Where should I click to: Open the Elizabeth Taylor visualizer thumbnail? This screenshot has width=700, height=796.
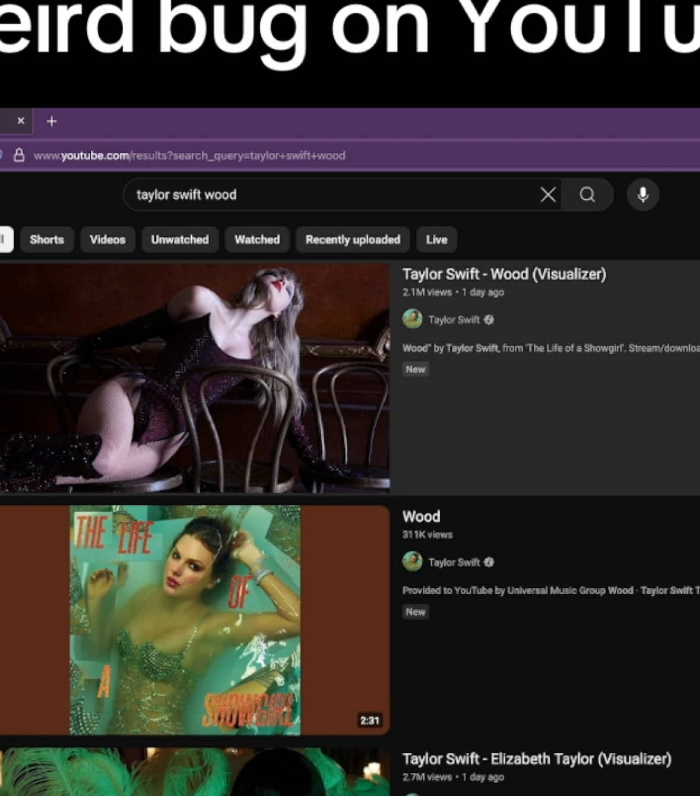point(195,772)
